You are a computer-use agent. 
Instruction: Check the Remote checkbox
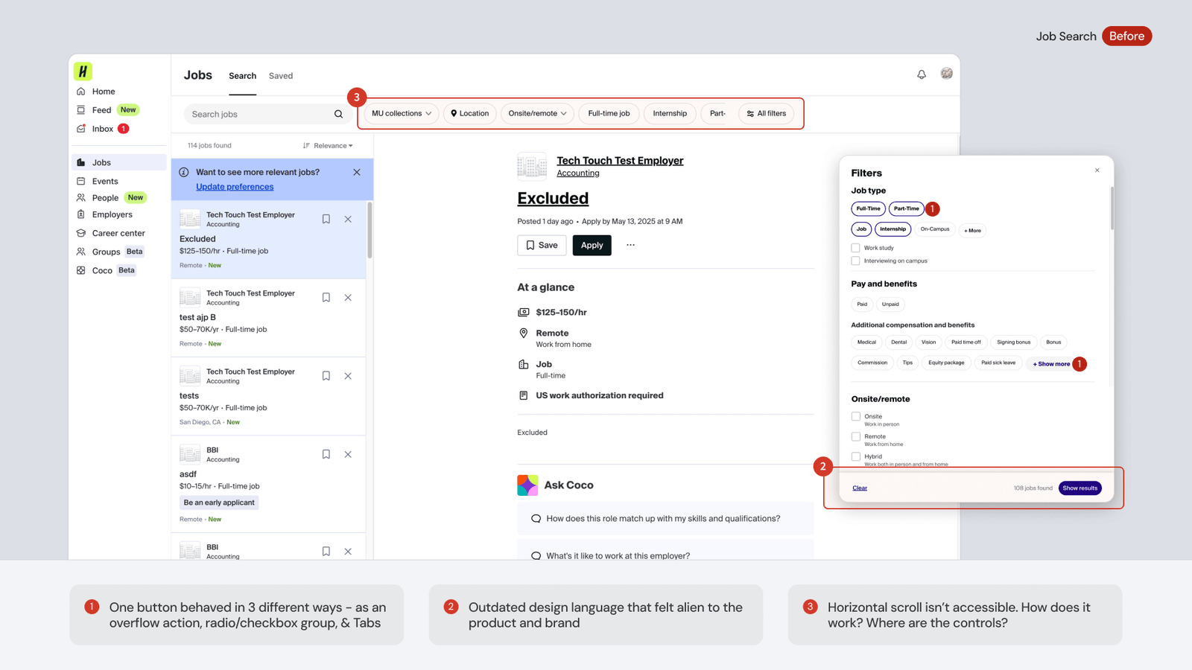856,437
